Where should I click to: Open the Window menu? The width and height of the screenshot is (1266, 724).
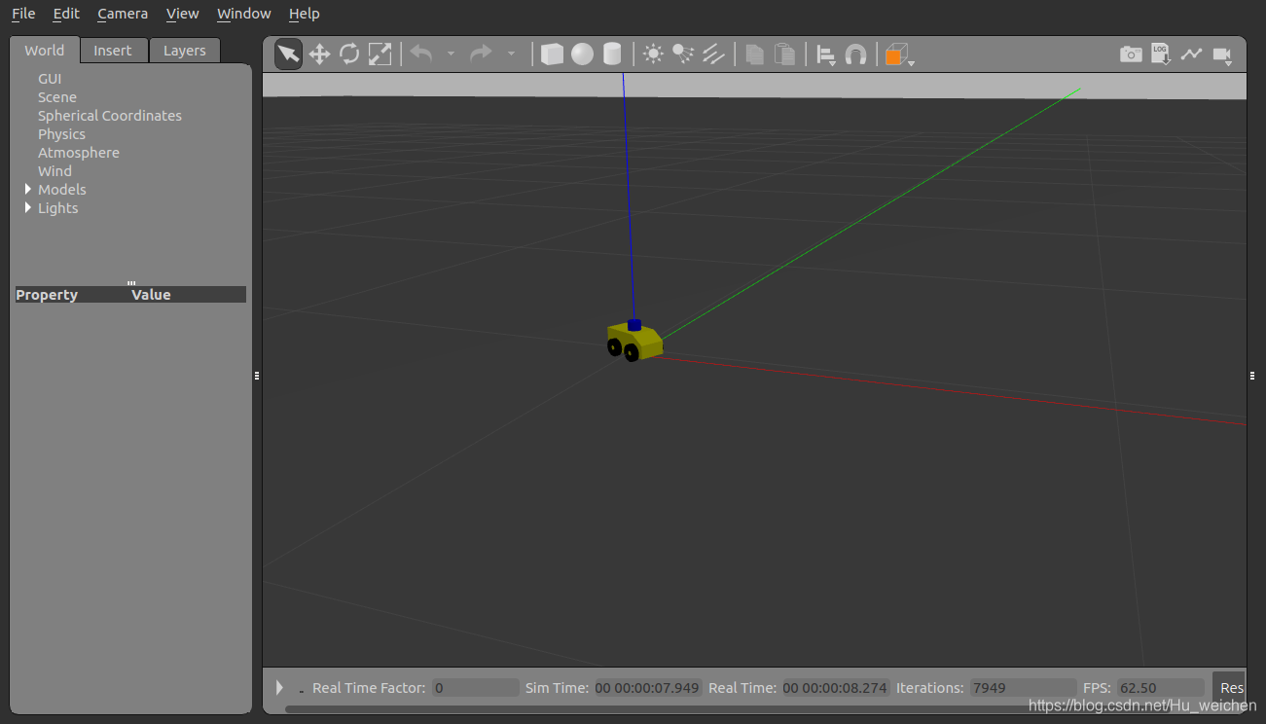(x=244, y=14)
